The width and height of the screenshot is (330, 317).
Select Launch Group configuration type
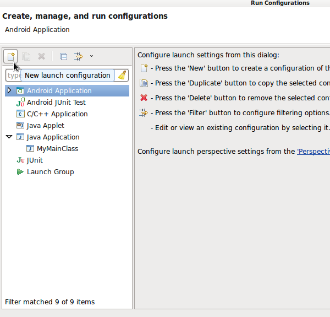pos(50,171)
